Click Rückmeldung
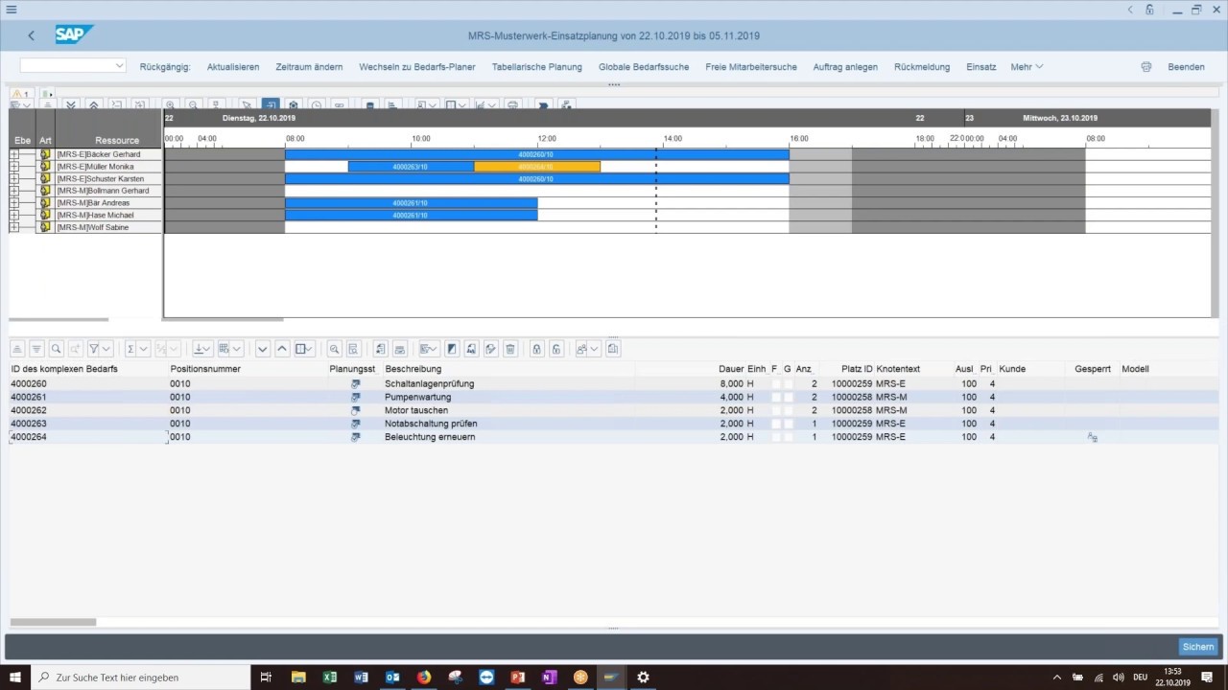This screenshot has height=690, width=1228. [x=922, y=67]
